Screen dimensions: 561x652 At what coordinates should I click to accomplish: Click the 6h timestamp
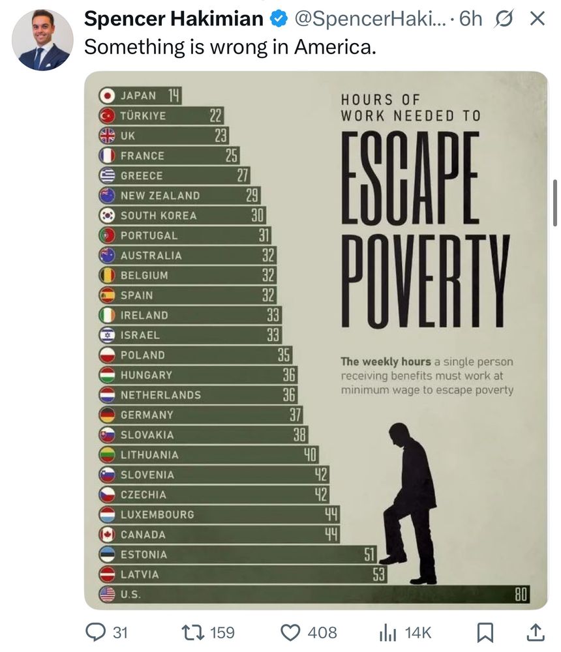pos(470,20)
